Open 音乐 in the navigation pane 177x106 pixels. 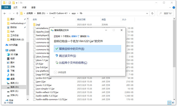(x=12, y=75)
